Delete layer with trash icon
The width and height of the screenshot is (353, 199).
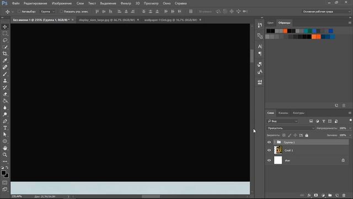coord(344,195)
